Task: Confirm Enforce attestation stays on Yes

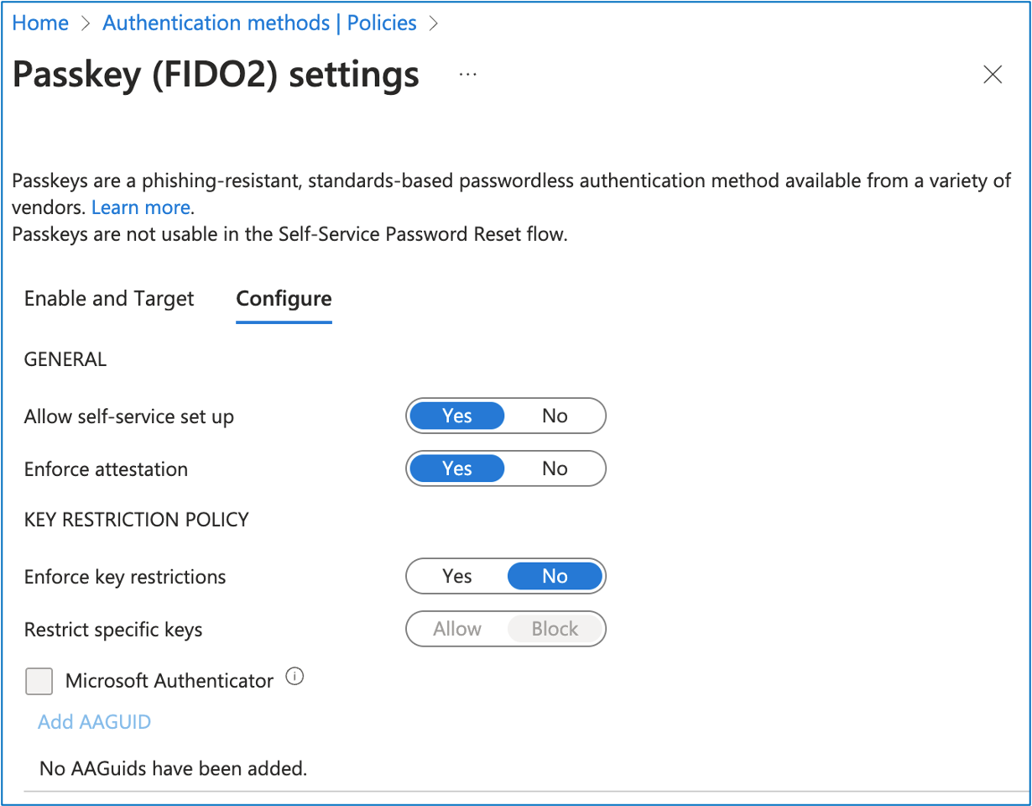Action: click(x=456, y=468)
